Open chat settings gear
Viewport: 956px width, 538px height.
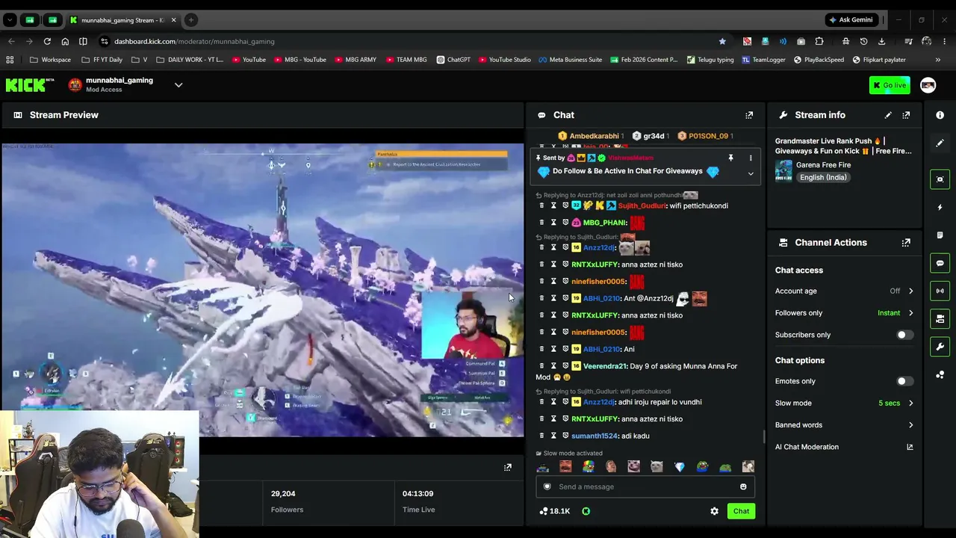point(714,511)
